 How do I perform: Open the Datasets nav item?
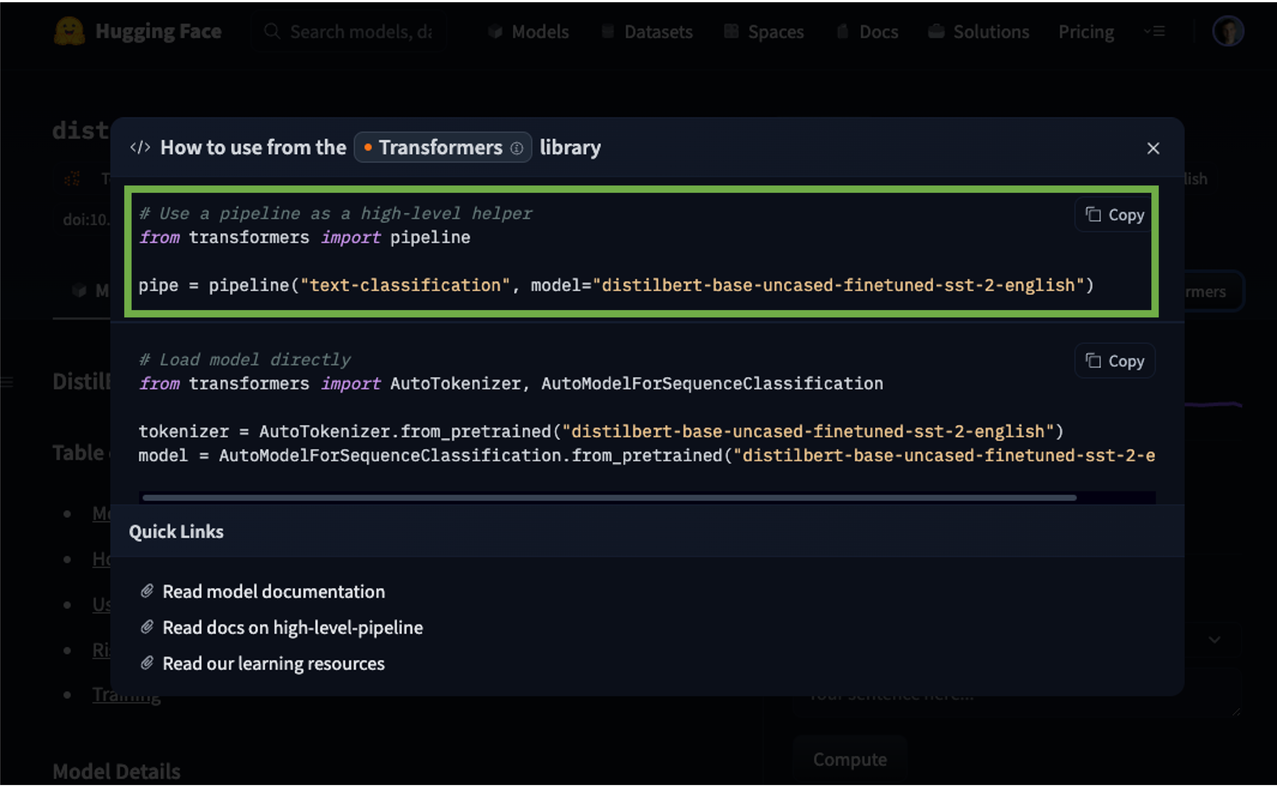pyautogui.click(x=647, y=32)
